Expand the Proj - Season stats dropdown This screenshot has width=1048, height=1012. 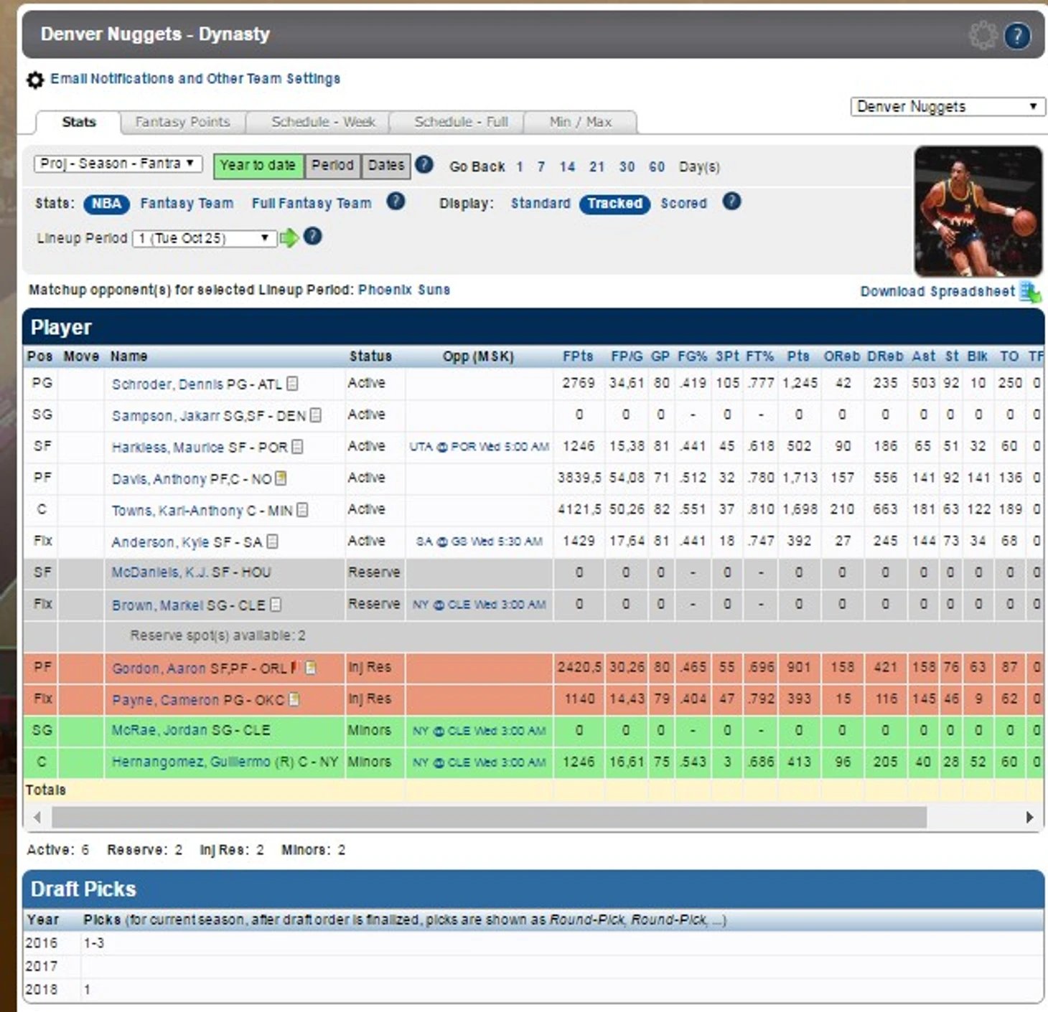pos(118,164)
